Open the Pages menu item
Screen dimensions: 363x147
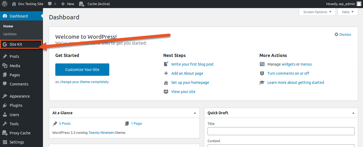(x=21, y=75)
